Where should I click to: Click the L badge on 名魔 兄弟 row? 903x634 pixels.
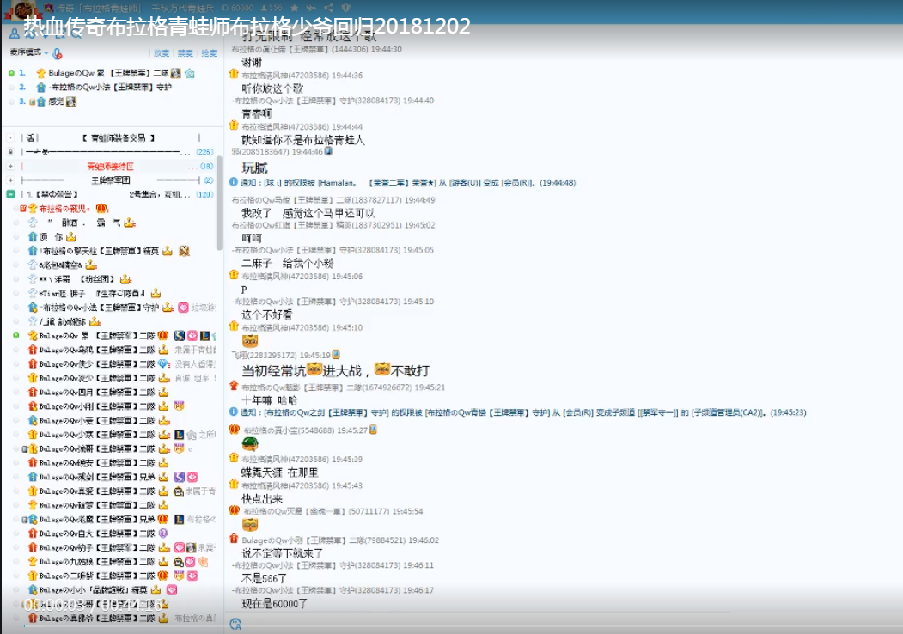coord(179,519)
